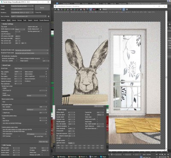Click the Max. samples input field
The height and width of the screenshot is (158, 171).
click(17, 72)
